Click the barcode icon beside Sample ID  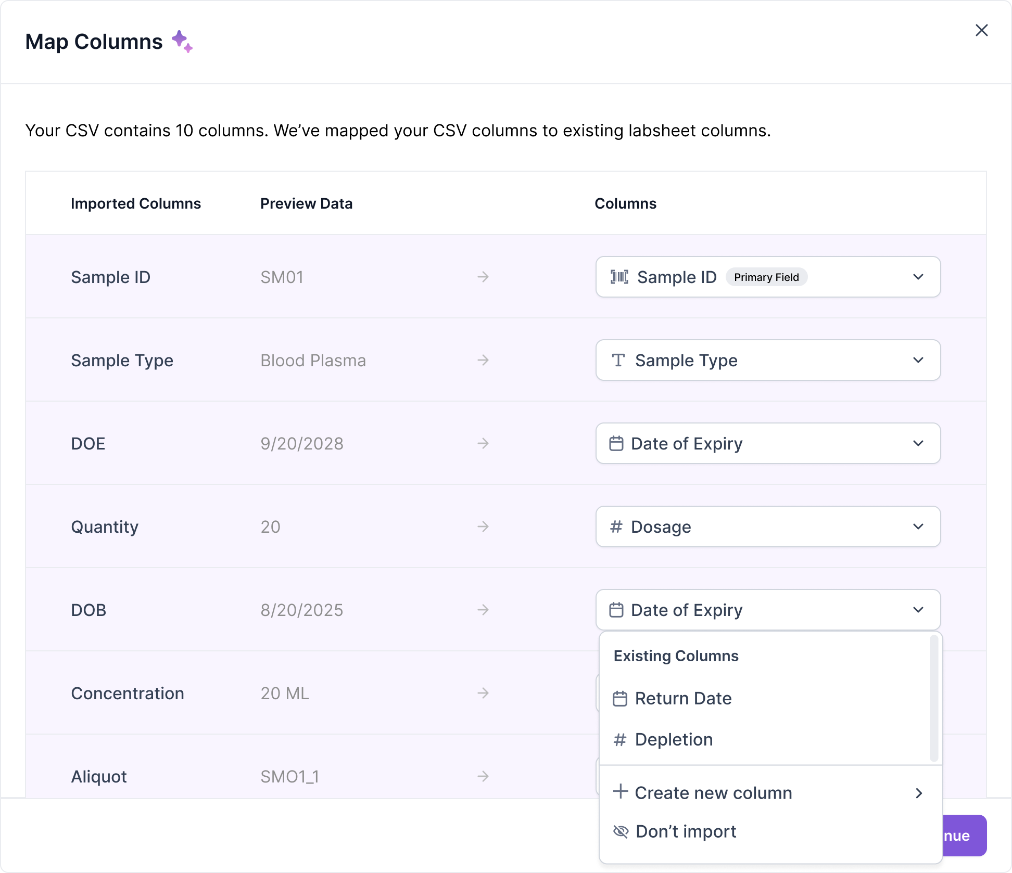coord(619,277)
